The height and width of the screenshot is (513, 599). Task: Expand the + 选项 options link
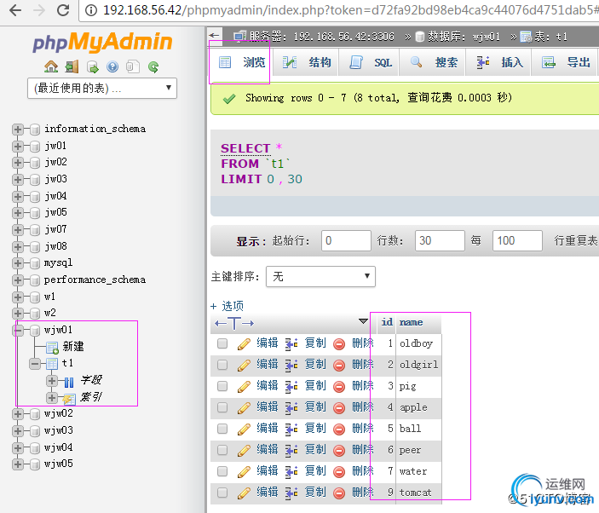pyautogui.click(x=227, y=306)
